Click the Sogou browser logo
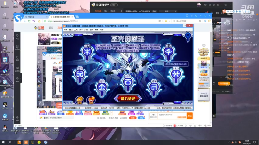The height and width of the screenshot is (145, 259). [x=18, y=19]
